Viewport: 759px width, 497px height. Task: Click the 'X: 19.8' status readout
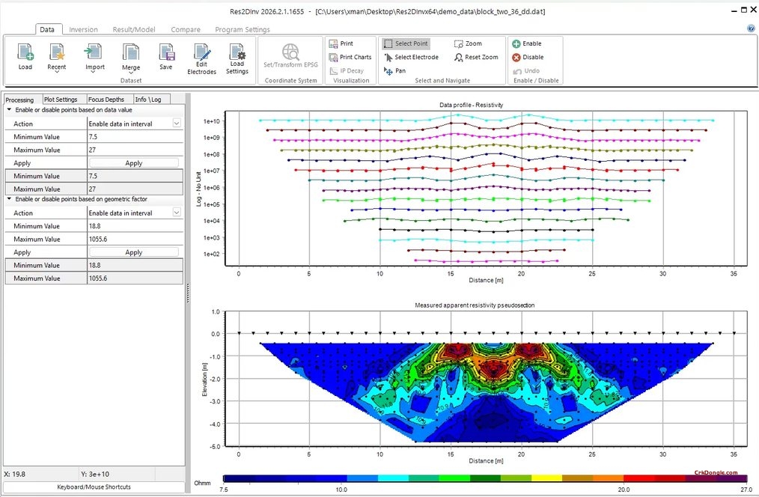pyautogui.click(x=14, y=475)
